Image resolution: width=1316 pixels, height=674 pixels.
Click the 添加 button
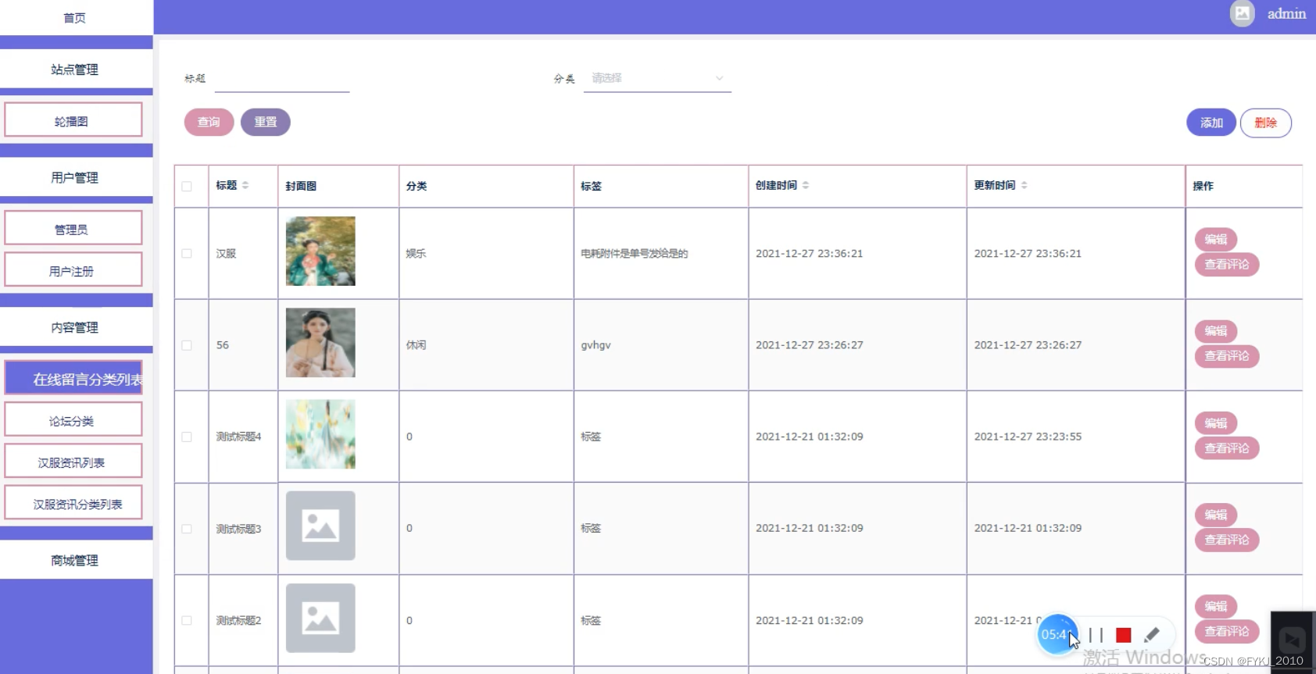click(x=1211, y=123)
